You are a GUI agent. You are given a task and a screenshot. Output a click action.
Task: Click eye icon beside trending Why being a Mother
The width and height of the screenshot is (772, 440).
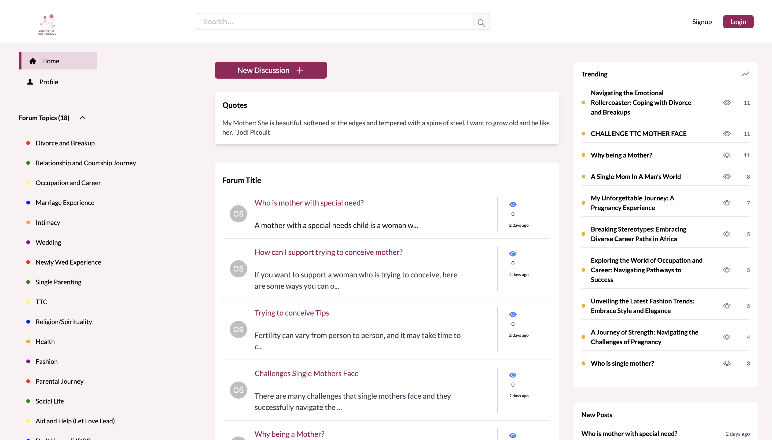[727, 155]
